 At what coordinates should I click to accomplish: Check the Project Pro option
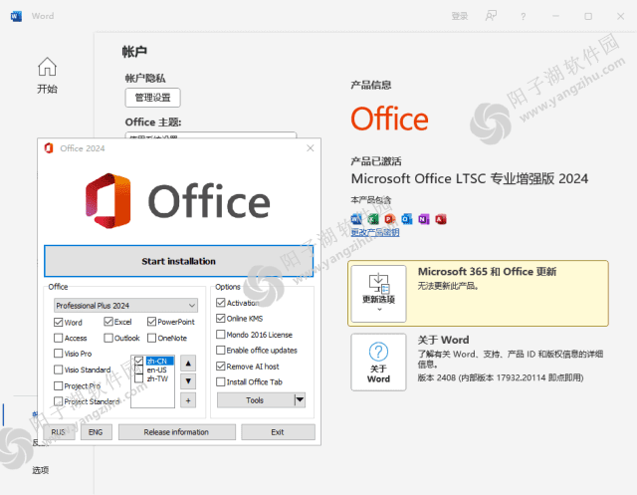click(58, 385)
